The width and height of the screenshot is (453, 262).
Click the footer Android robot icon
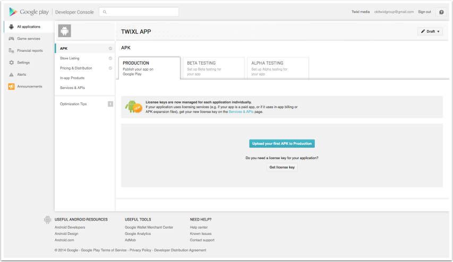click(48, 220)
